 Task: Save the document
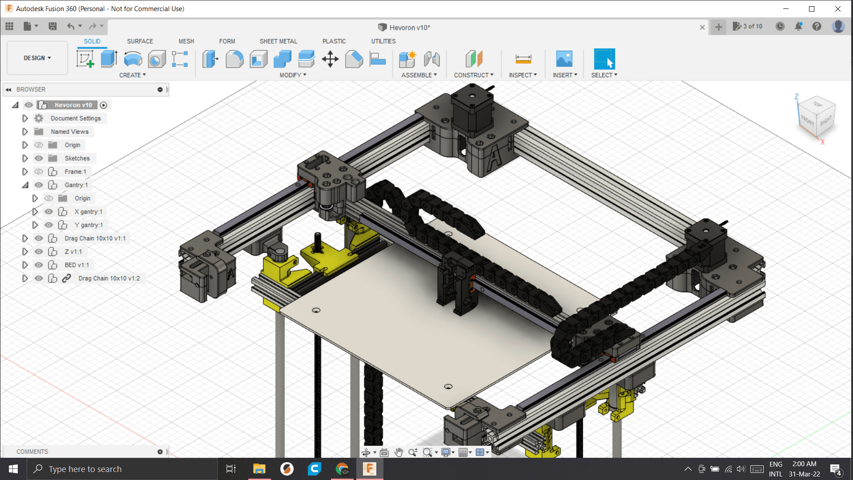52,26
